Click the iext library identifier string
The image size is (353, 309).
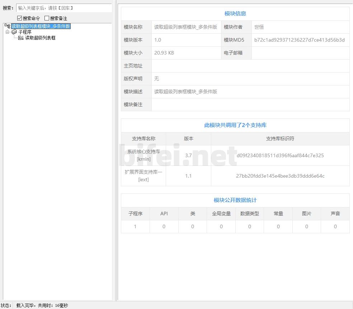280,176
